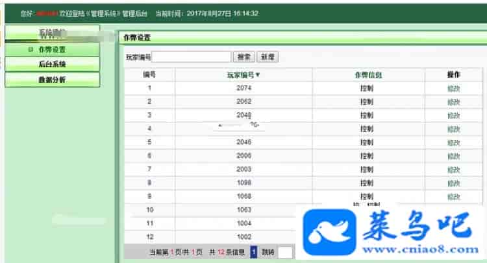This screenshot has height=263, width=487.
Task: Click 修改 in the 1068 row
Action: [x=453, y=196]
